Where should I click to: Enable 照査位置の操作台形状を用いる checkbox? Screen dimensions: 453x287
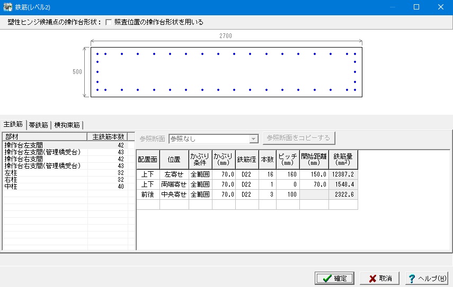(x=109, y=22)
